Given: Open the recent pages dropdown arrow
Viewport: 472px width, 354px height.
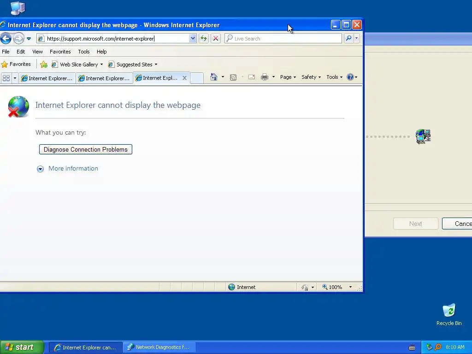Looking at the screenshot, I should (x=29, y=39).
